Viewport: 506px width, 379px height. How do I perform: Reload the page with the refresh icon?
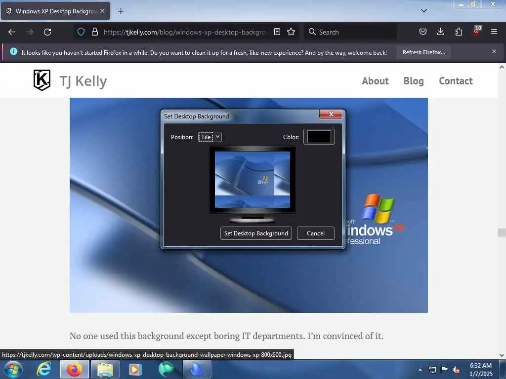[x=47, y=32]
